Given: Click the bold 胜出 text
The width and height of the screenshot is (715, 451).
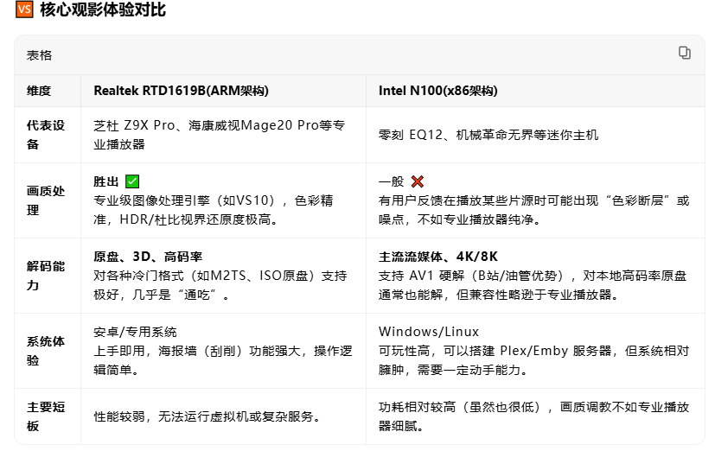Looking at the screenshot, I should (105, 181).
